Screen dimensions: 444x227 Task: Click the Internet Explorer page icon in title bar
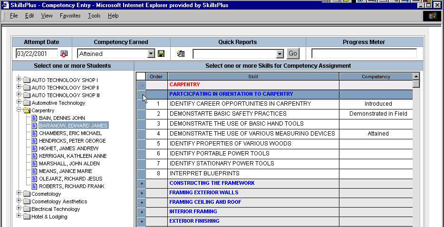click(5, 5)
